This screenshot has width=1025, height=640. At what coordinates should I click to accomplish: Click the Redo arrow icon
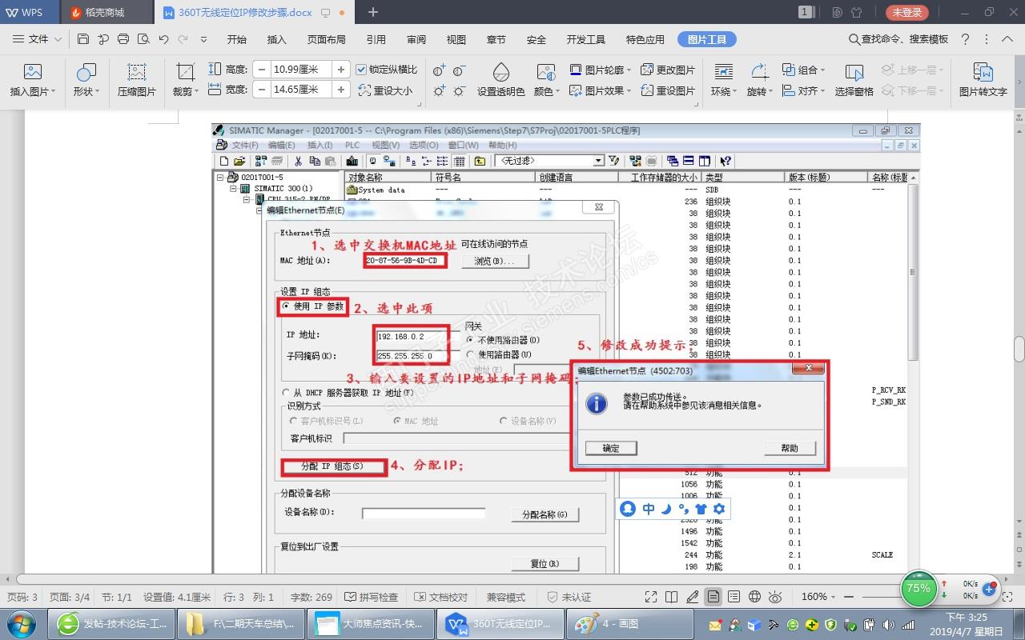183,39
